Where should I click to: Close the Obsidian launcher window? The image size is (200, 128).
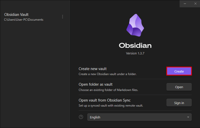[195, 4]
